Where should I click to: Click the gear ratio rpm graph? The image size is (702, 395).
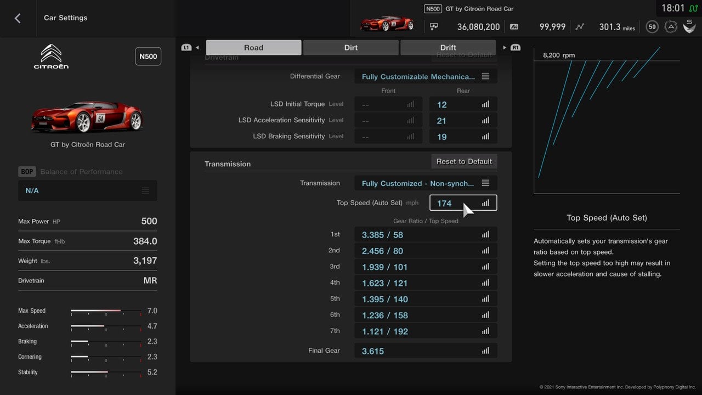[607, 120]
